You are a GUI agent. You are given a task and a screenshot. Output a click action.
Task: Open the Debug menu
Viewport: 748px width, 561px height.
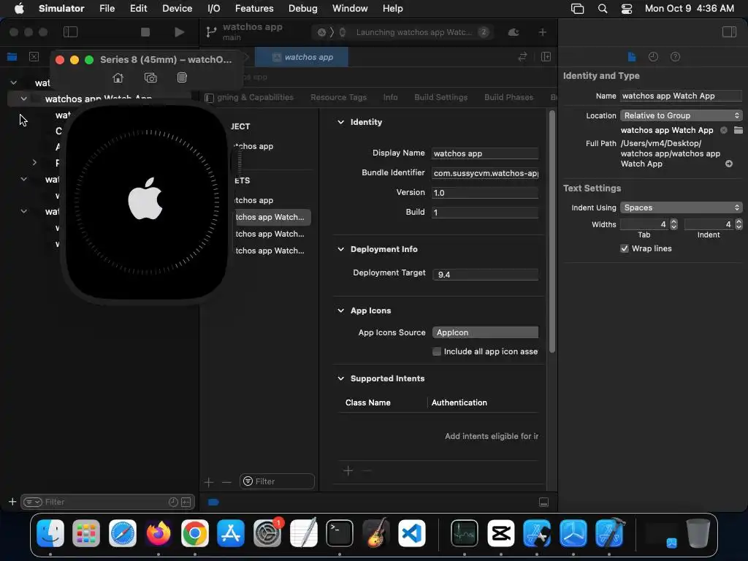(x=302, y=8)
